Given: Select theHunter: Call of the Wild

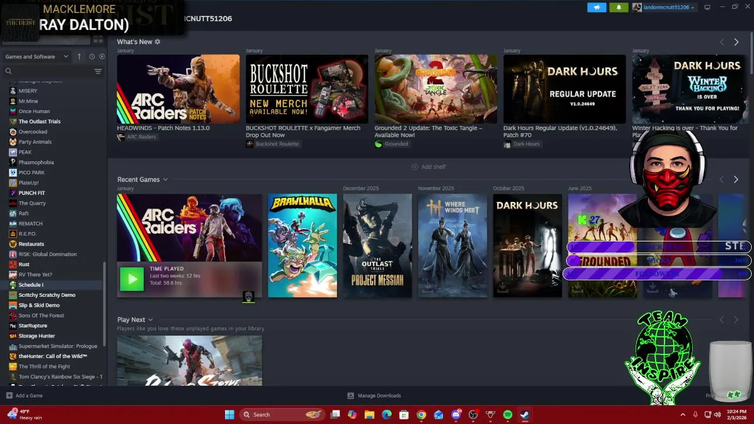Looking at the screenshot, I should 52,356.
